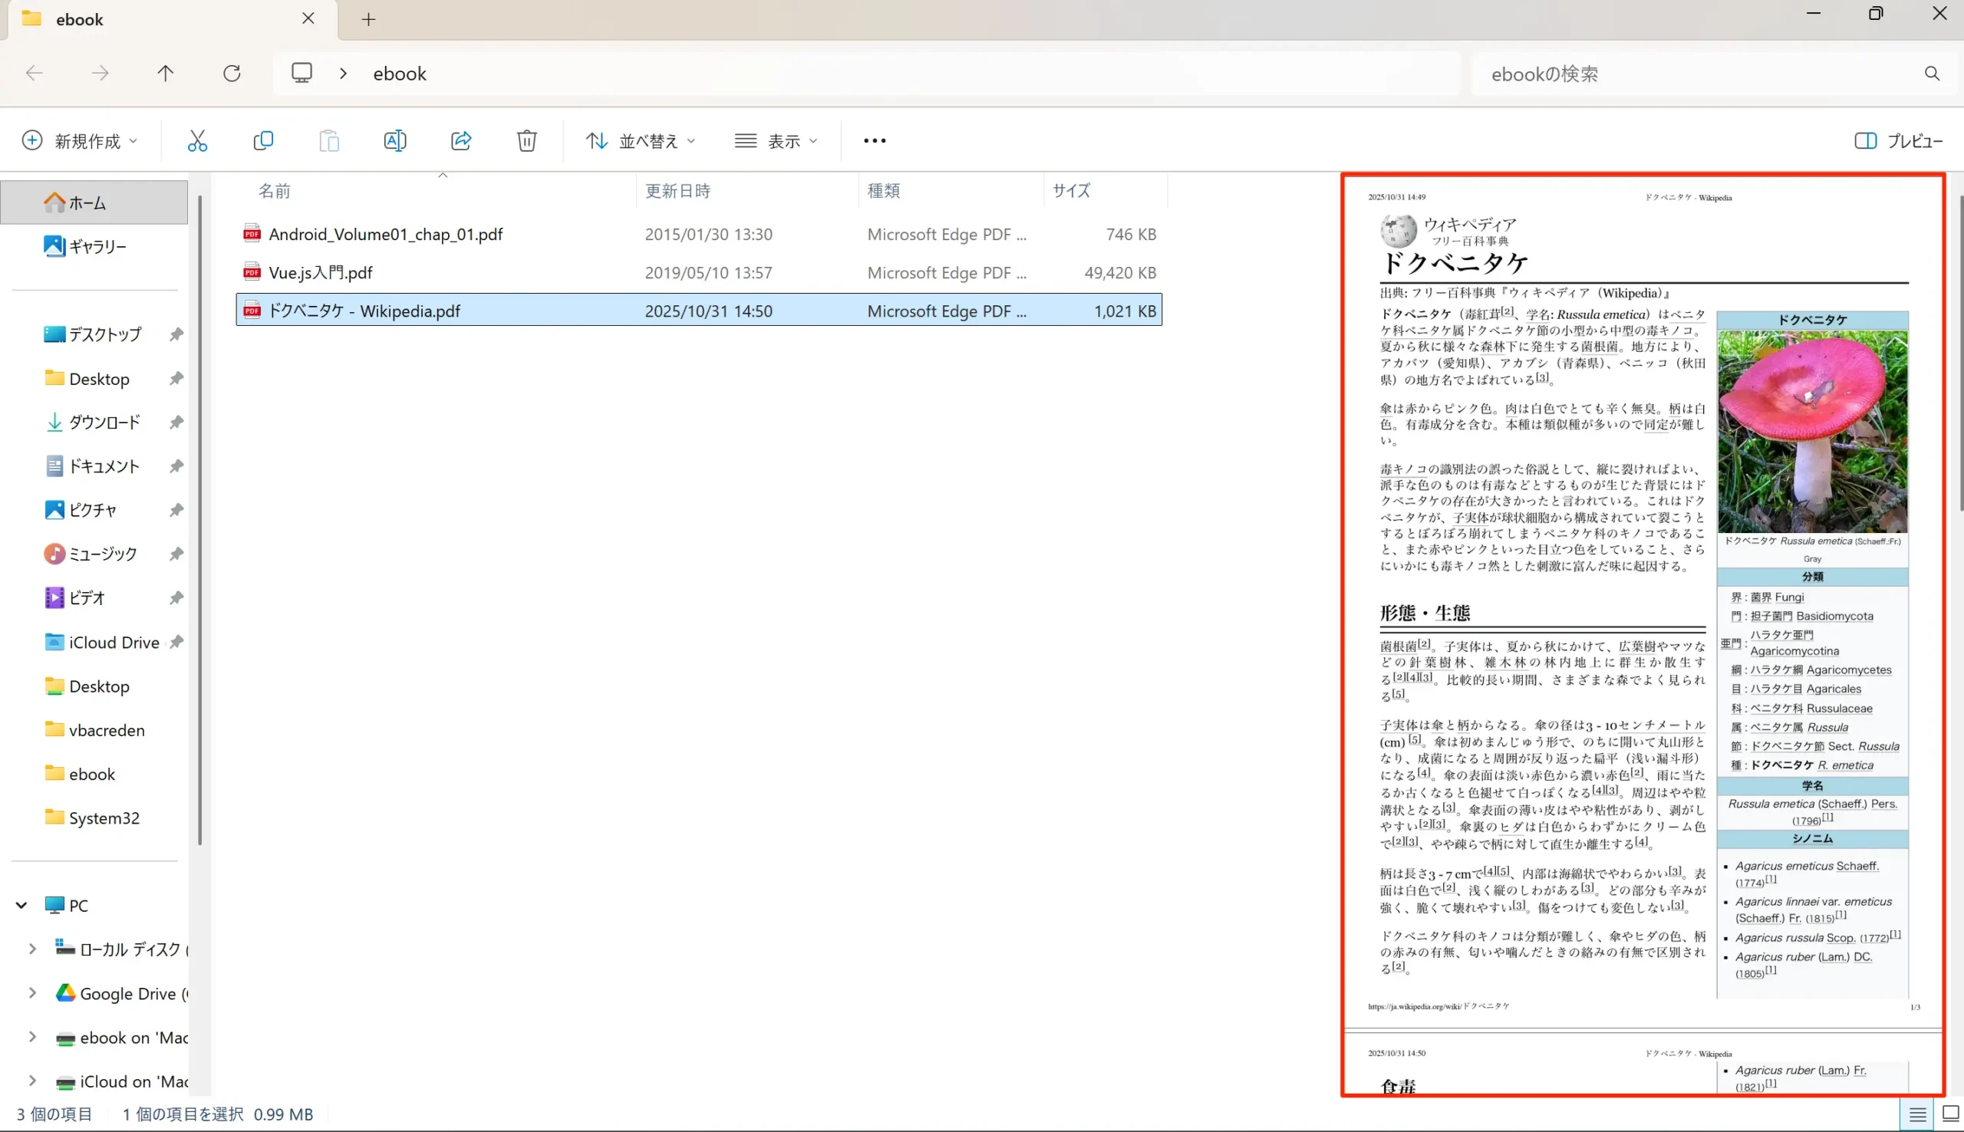Collapse the PC tree node
1964x1132 pixels.
pyautogui.click(x=21, y=905)
